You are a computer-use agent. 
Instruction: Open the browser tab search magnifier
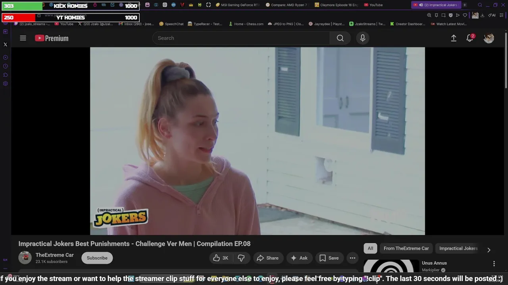click(x=480, y=5)
